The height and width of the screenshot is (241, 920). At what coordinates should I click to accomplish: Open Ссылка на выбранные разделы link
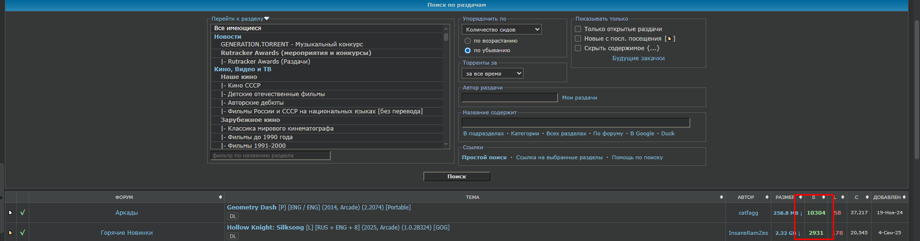pyautogui.click(x=559, y=157)
